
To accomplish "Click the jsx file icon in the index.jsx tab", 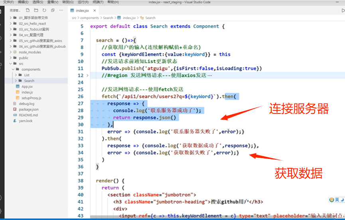I will pos(72,10).
